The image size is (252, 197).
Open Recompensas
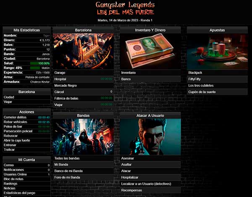tap(150, 190)
